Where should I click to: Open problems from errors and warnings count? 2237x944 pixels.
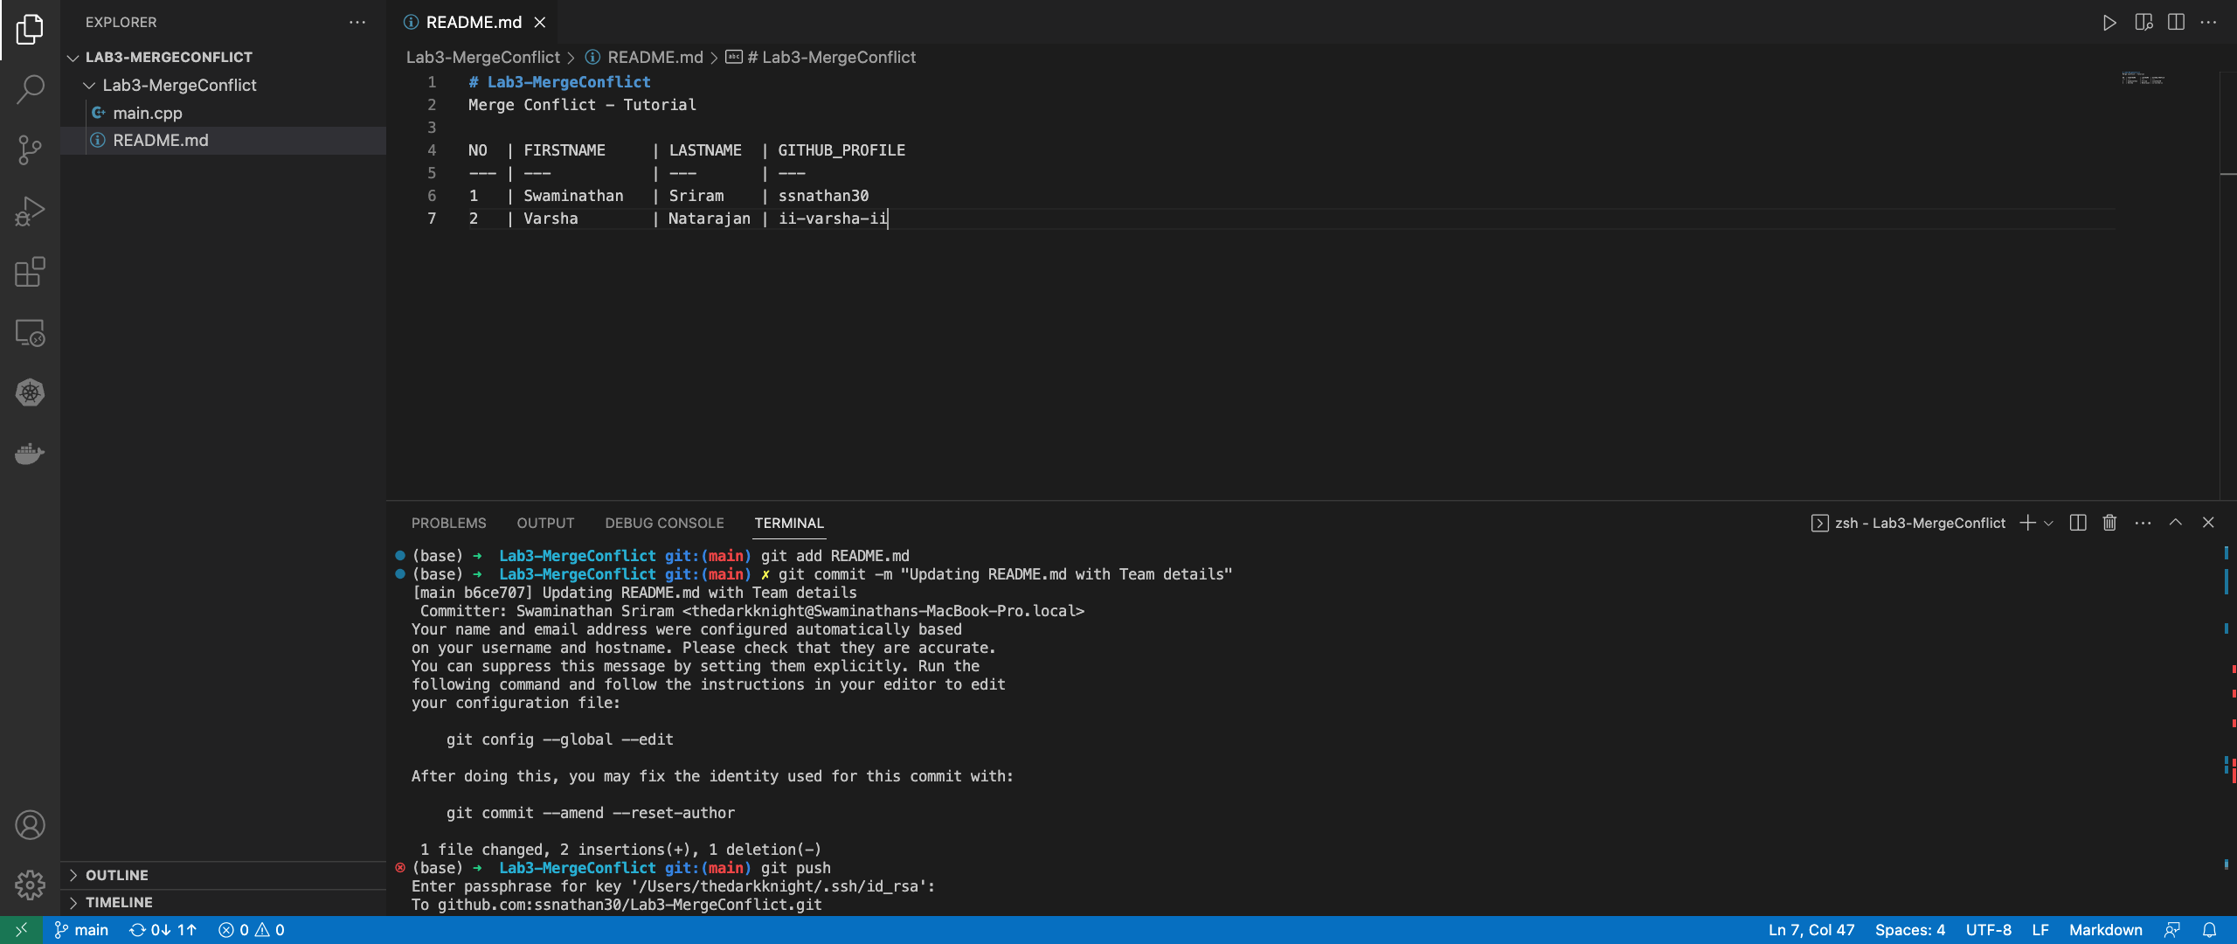pyautogui.click(x=252, y=930)
